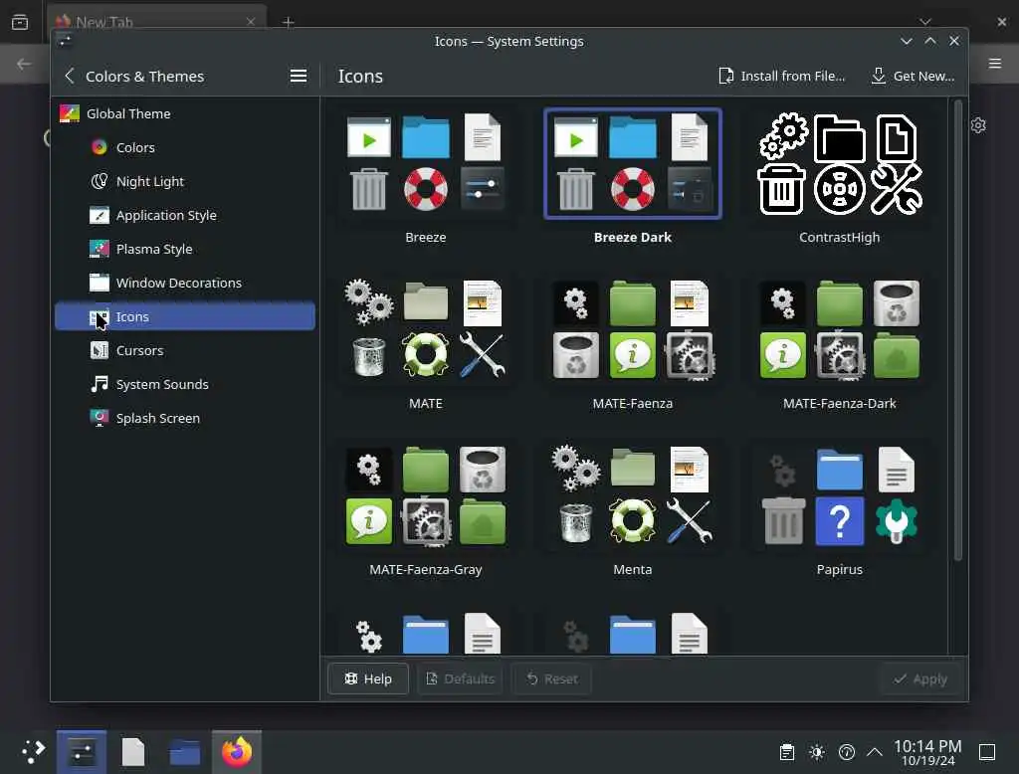
Task: Open Night Light settings
Action: (184, 181)
